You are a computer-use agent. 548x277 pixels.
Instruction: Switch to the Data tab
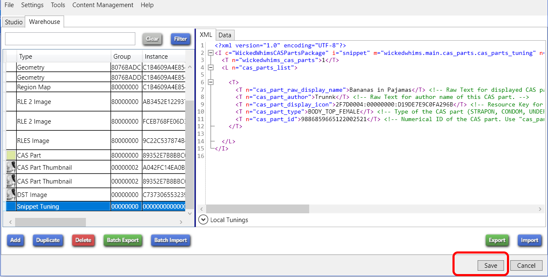[x=225, y=35]
